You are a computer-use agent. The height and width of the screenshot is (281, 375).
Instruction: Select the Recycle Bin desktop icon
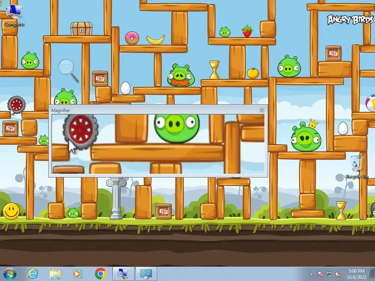pyautogui.click(x=357, y=166)
